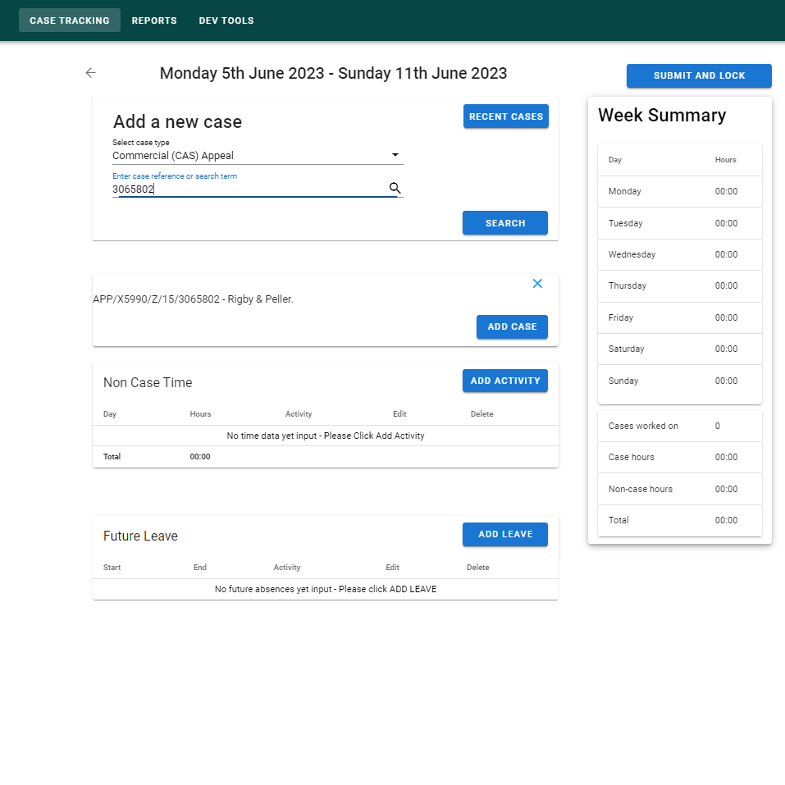
Task: Select Monday row in Week Summary
Action: [680, 191]
